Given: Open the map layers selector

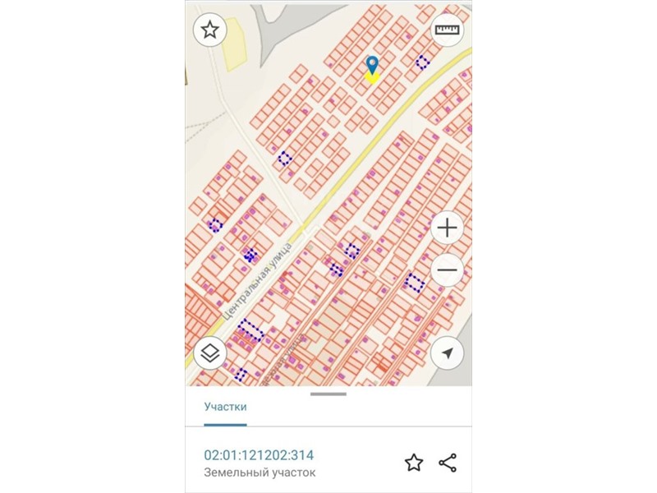Looking at the screenshot, I should [210, 353].
